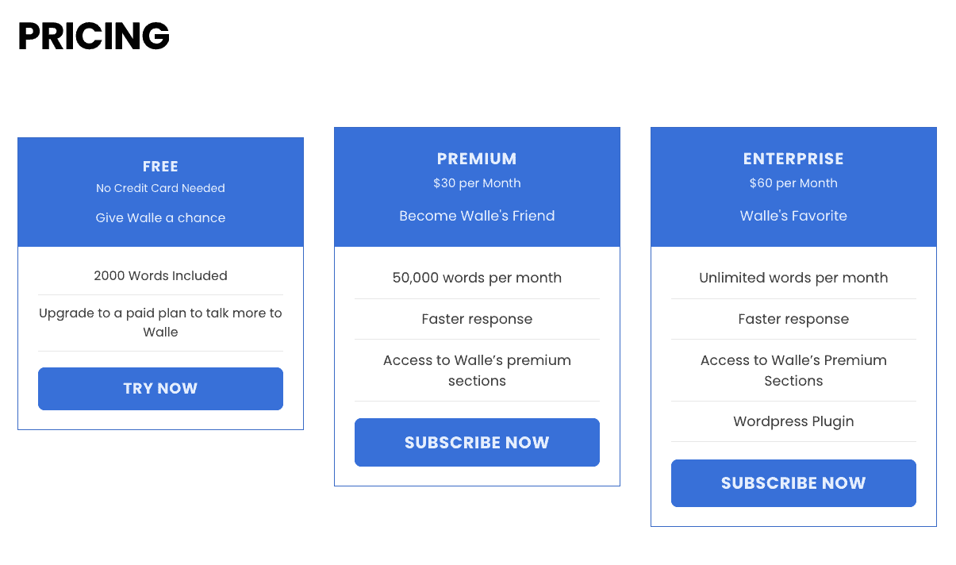
Task: Click the "2000 Words Included" feature
Action: tap(160, 276)
